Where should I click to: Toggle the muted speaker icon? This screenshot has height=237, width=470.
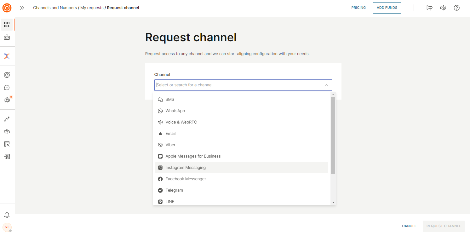click(443, 8)
